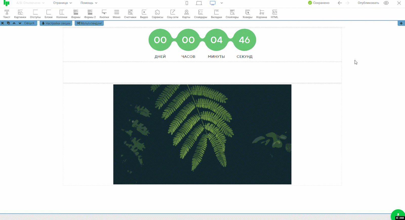405x220 pixels.
Task: Switch to tablet device preview
Action: (x=199, y=3)
